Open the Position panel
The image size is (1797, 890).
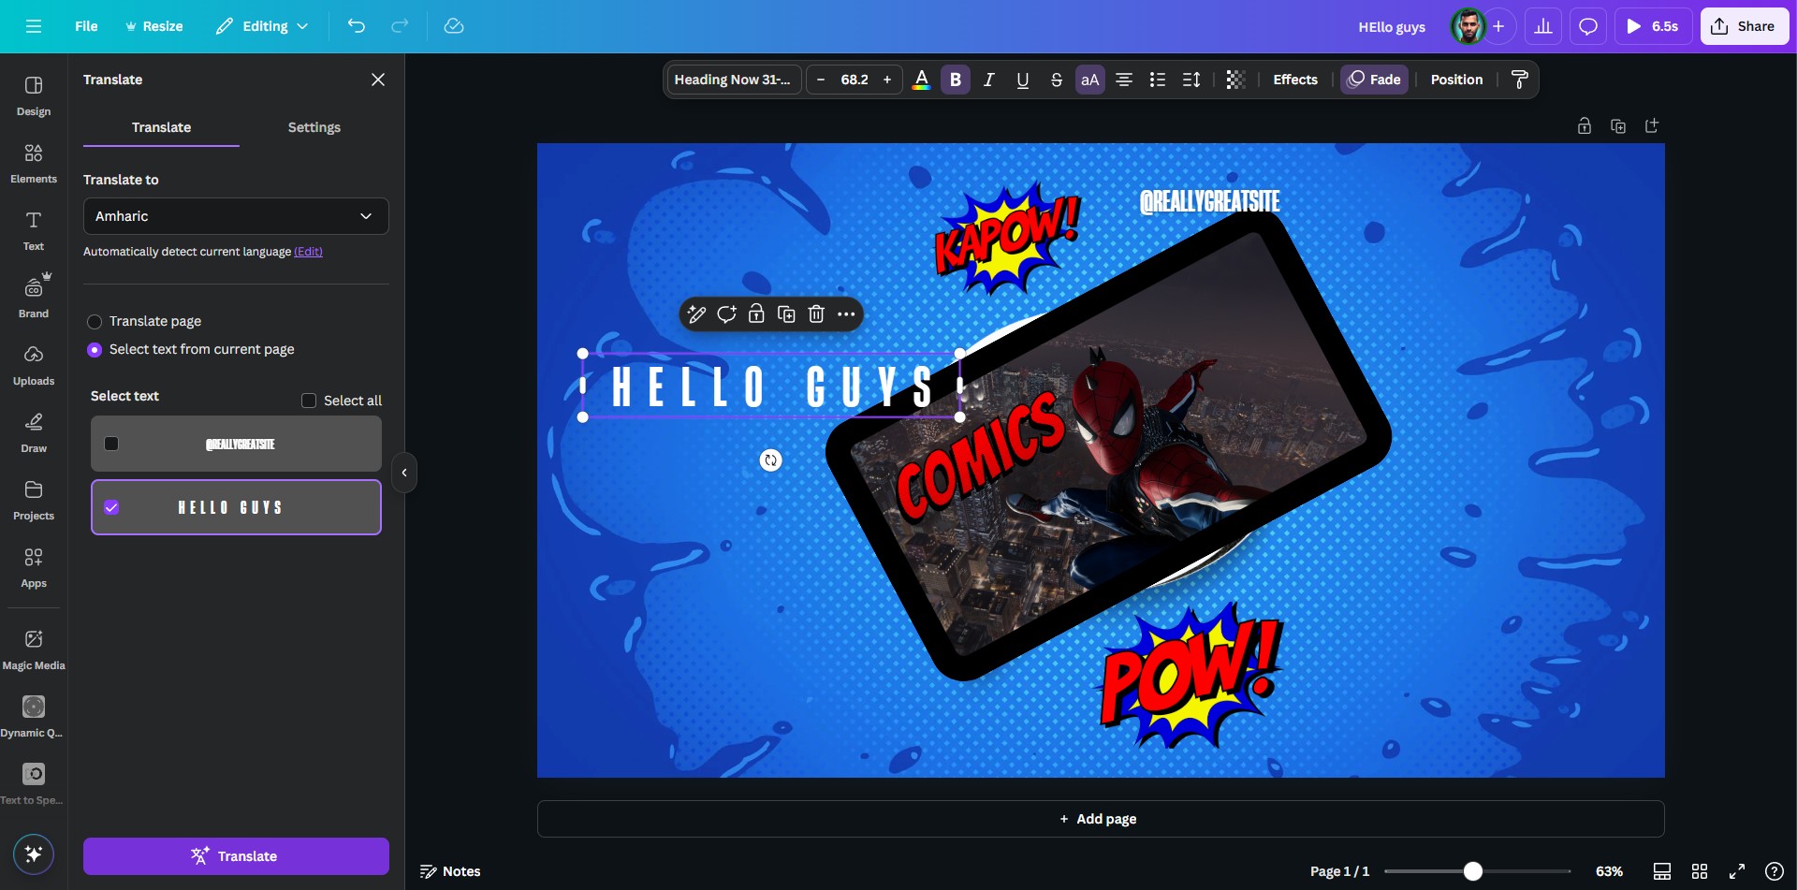click(1456, 80)
